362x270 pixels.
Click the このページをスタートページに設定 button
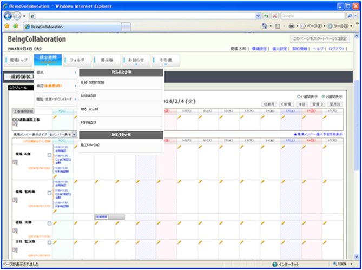(x=320, y=39)
